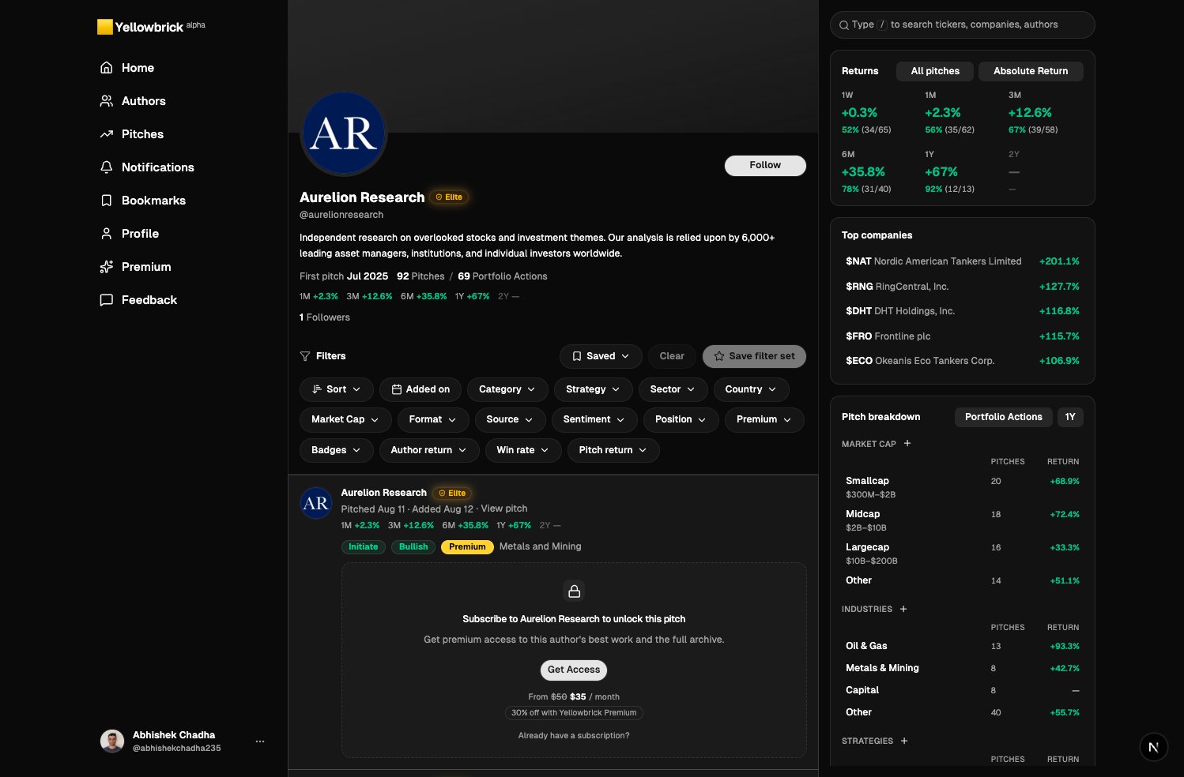Change the 1Y period in Pitch breakdown
This screenshot has height=777, width=1184.
point(1070,417)
